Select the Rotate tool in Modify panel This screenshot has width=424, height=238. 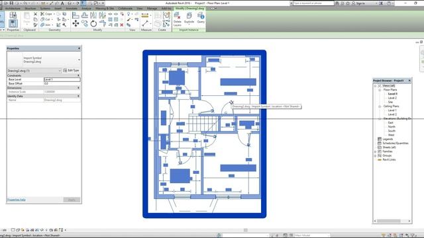point(93,24)
